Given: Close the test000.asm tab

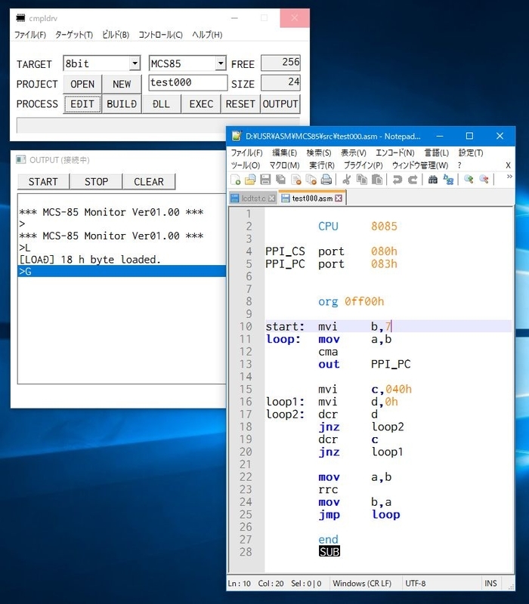Looking at the screenshot, I should pyautogui.click(x=339, y=198).
